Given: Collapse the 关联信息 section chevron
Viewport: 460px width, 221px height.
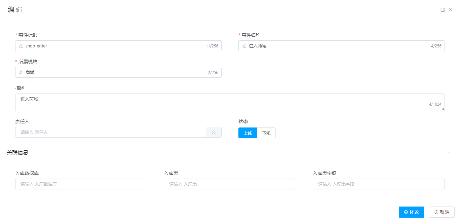Looking at the screenshot, I should (x=448, y=152).
